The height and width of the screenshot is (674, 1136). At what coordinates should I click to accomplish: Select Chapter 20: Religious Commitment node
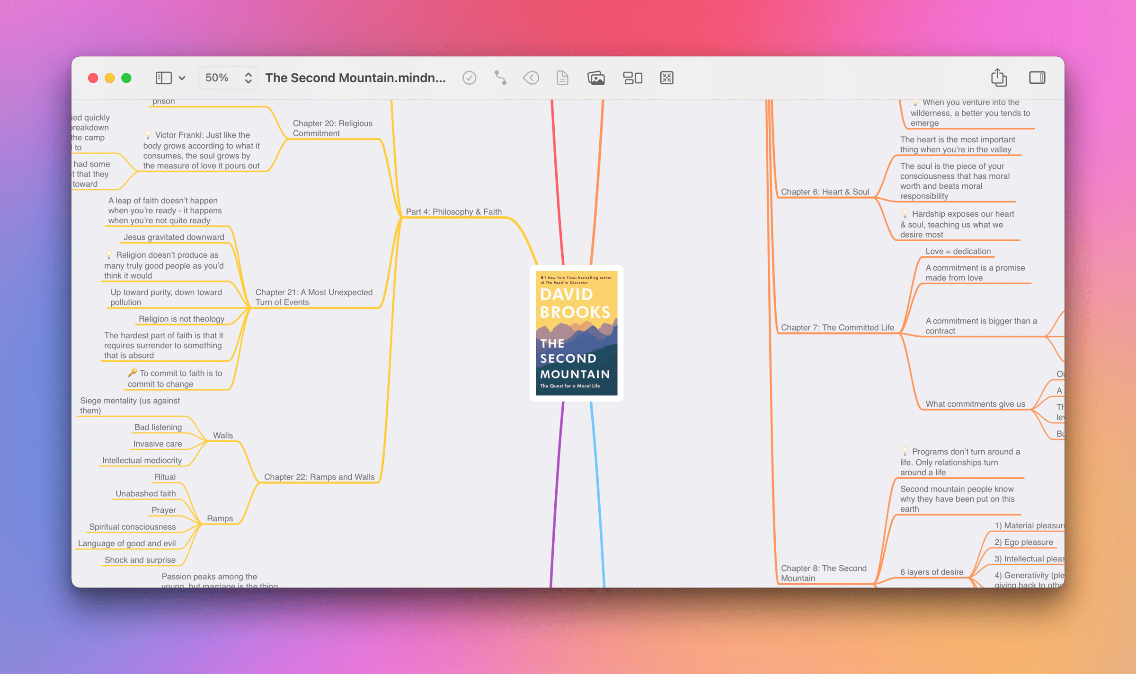[x=332, y=128]
